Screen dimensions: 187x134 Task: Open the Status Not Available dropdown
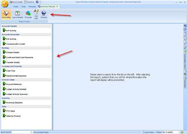click(x=171, y=132)
